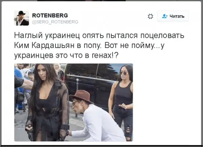Click the second line of tweet text

(x=89, y=46)
